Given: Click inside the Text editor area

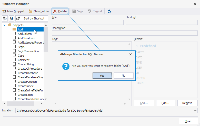Looking at the screenshot, I should point(92,74).
